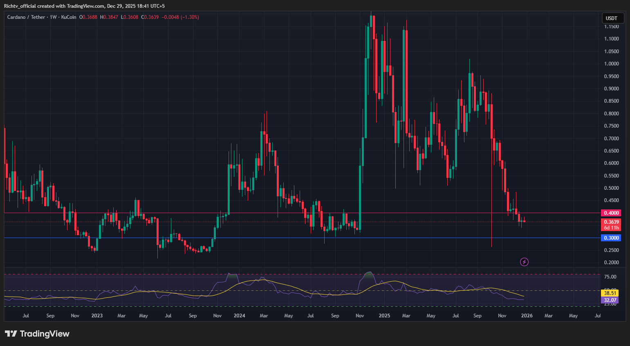This screenshot has width=630, height=346.
Task: Click the open price value O0.3688
Action: pyautogui.click(x=88, y=17)
